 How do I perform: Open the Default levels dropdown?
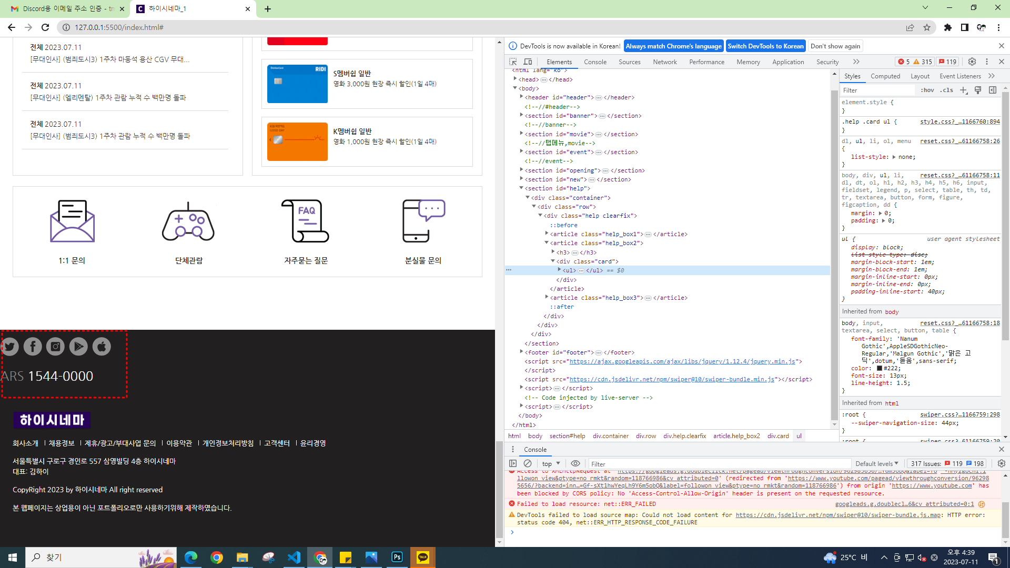click(x=876, y=463)
